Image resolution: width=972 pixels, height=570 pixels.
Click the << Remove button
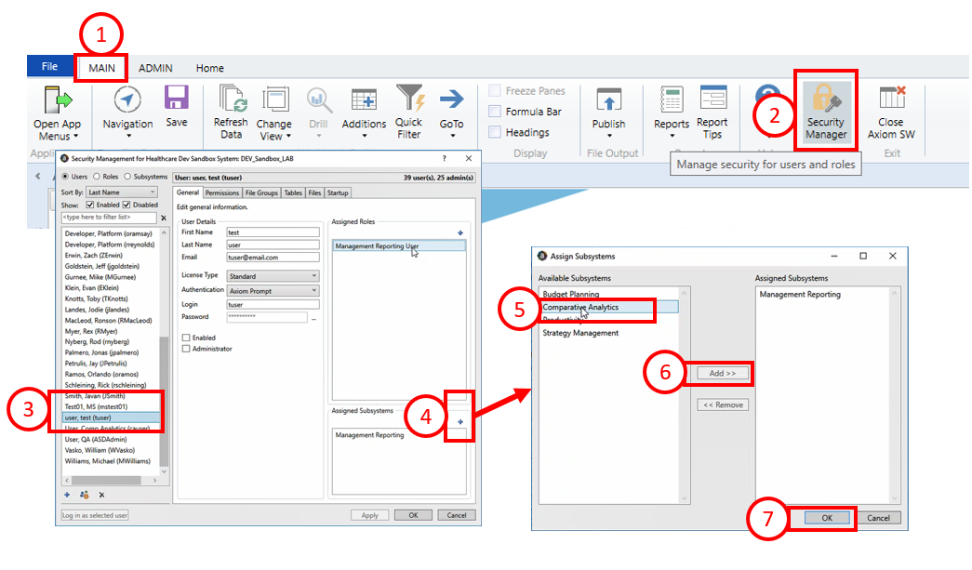723,404
